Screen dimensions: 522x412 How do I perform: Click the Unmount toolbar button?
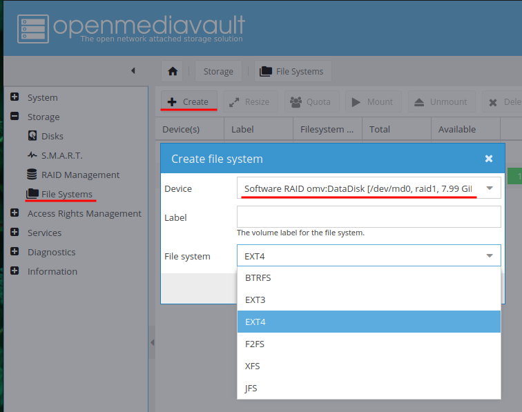(x=441, y=101)
